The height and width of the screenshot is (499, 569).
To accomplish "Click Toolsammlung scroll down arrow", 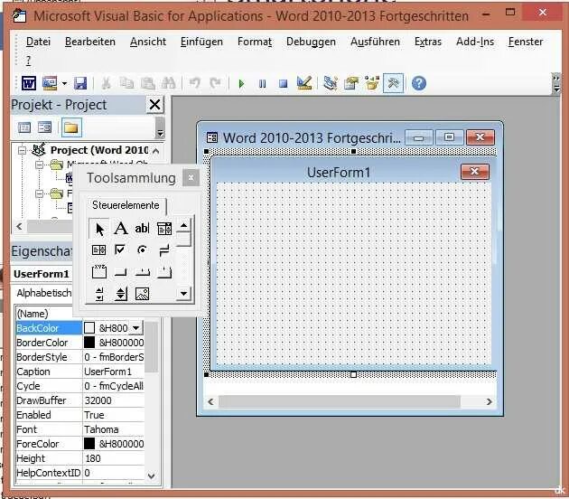I will [x=183, y=294].
